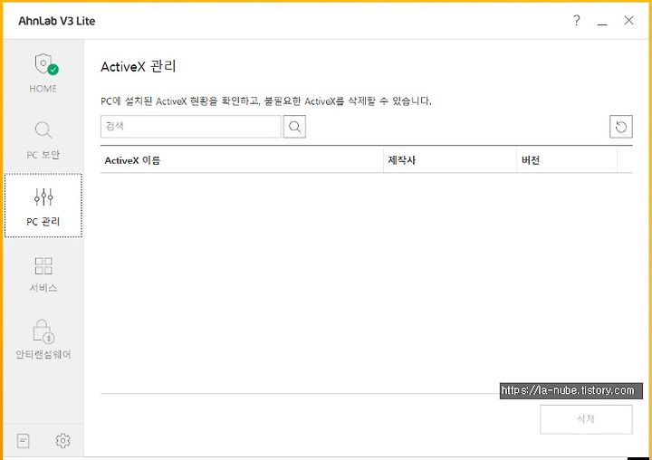Sort by 제작사 column header
This screenshot has width=652, height=460.
(x=450, y=160)
